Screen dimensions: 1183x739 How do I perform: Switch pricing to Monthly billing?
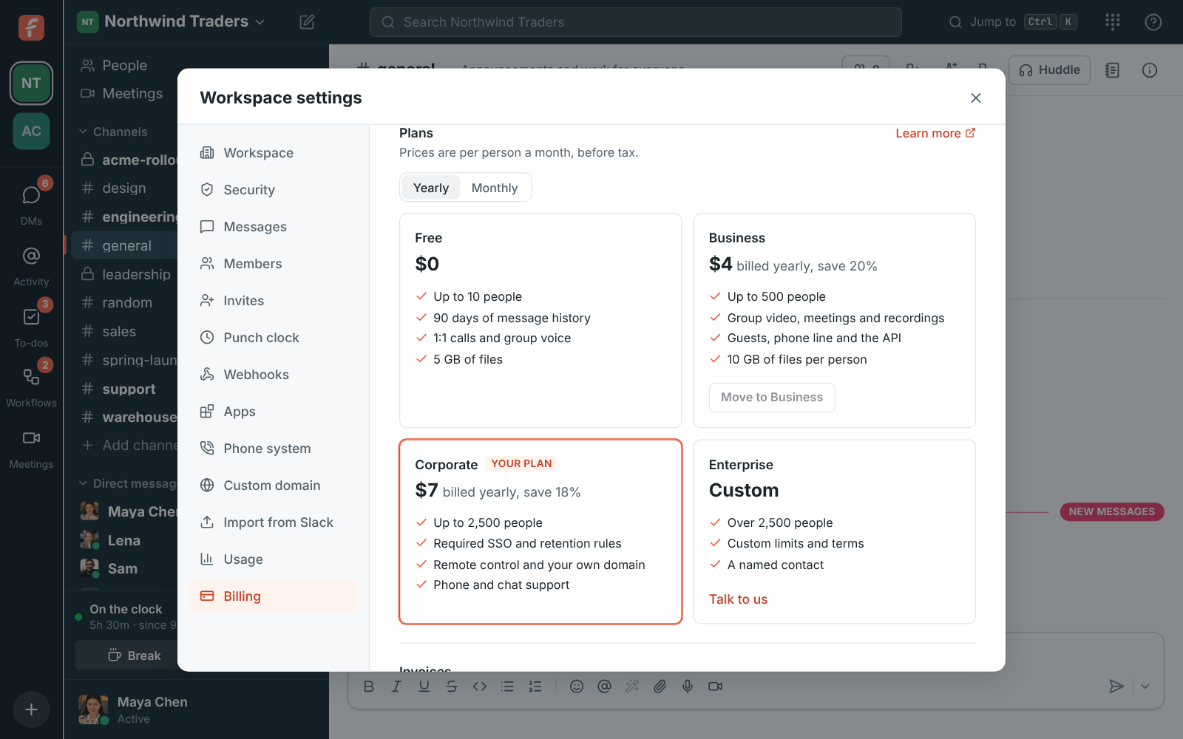point(495,188)
